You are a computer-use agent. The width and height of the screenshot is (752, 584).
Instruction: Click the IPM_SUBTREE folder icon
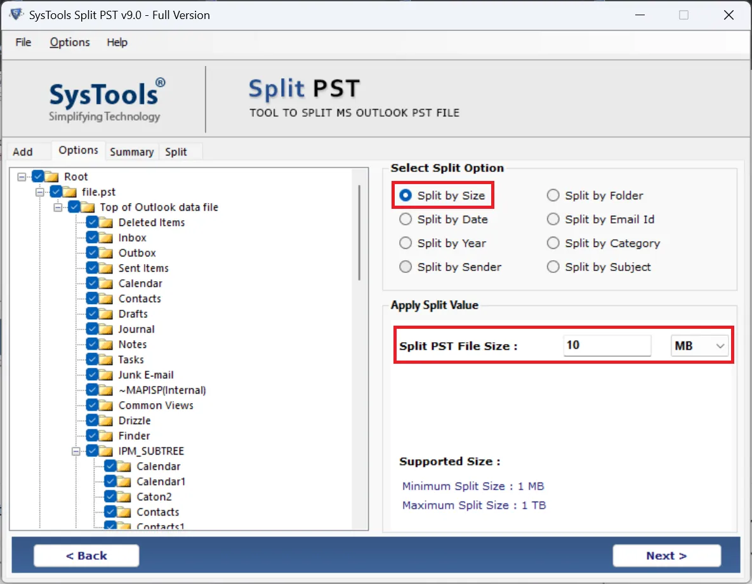(x=105, y=451)
